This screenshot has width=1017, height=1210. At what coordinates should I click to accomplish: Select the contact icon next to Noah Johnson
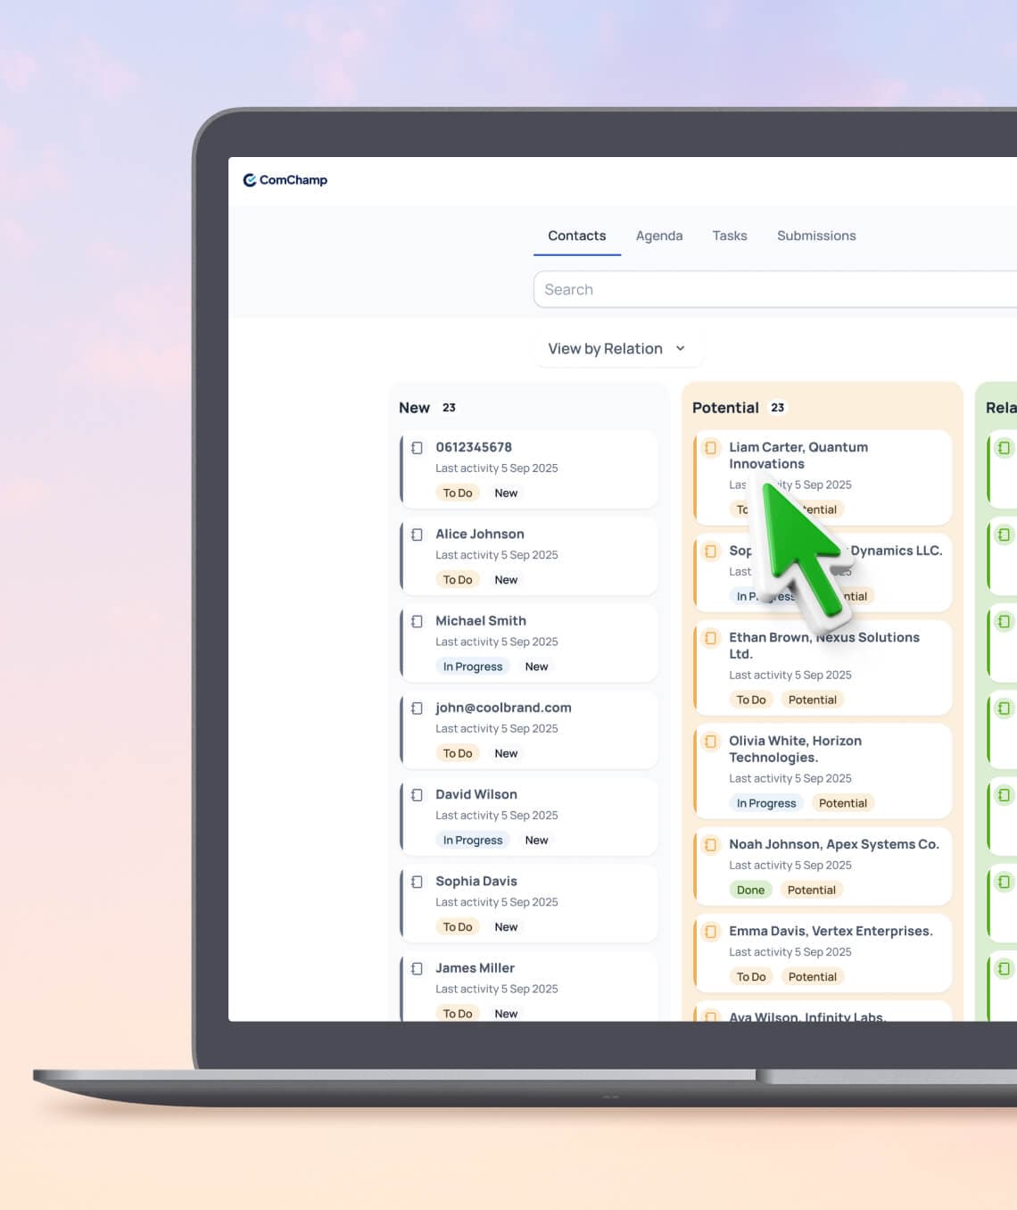711,845
